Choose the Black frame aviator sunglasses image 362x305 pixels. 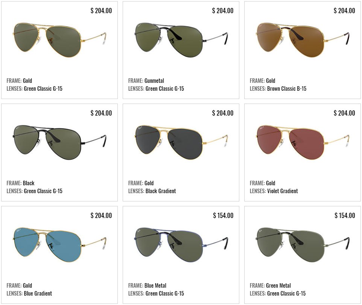point(59,143)
